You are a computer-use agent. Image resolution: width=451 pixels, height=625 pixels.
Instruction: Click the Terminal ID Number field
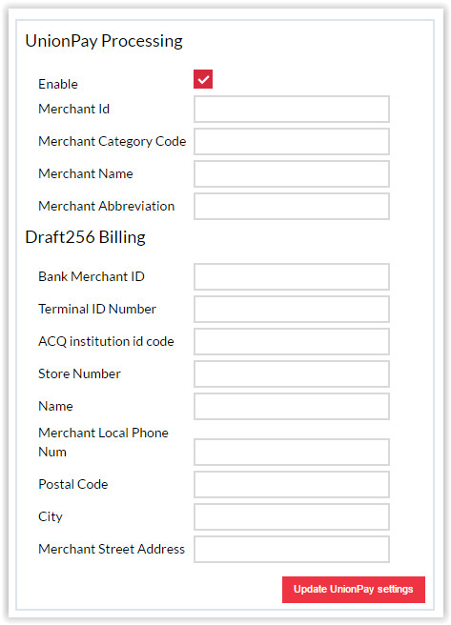292,309
